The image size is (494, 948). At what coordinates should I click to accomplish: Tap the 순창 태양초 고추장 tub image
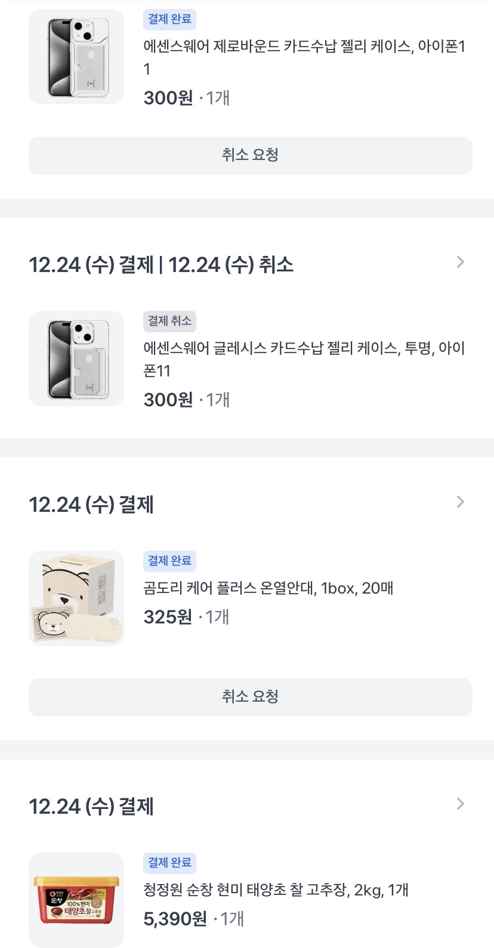tap(76, 900)
